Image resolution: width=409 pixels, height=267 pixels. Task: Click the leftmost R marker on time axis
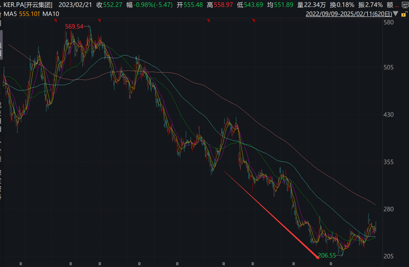[21, 263]
